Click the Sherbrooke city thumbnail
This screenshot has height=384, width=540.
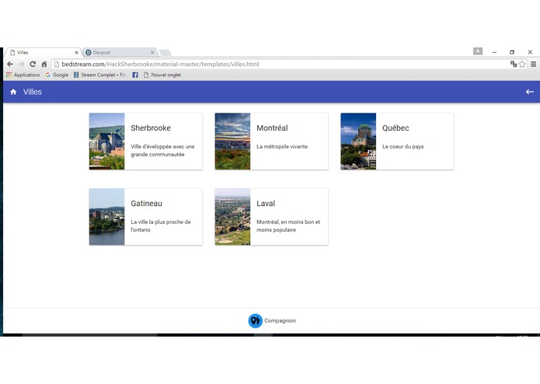(x=106, y=141)
